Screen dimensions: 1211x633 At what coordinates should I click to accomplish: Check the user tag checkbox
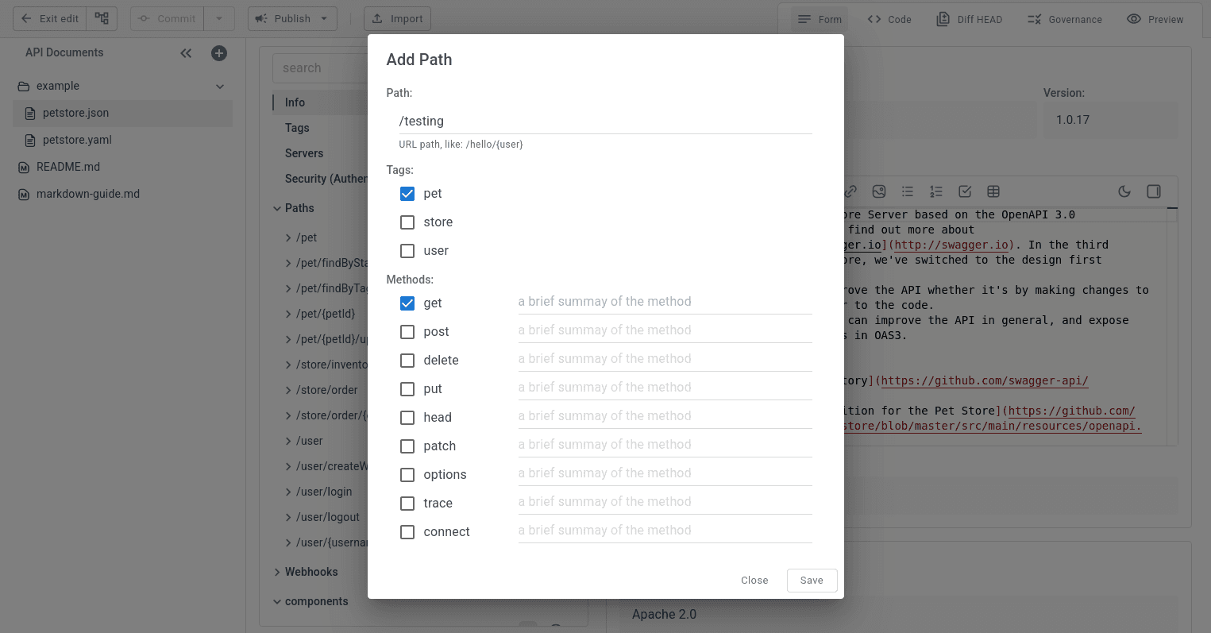click(x=407, y=251)
